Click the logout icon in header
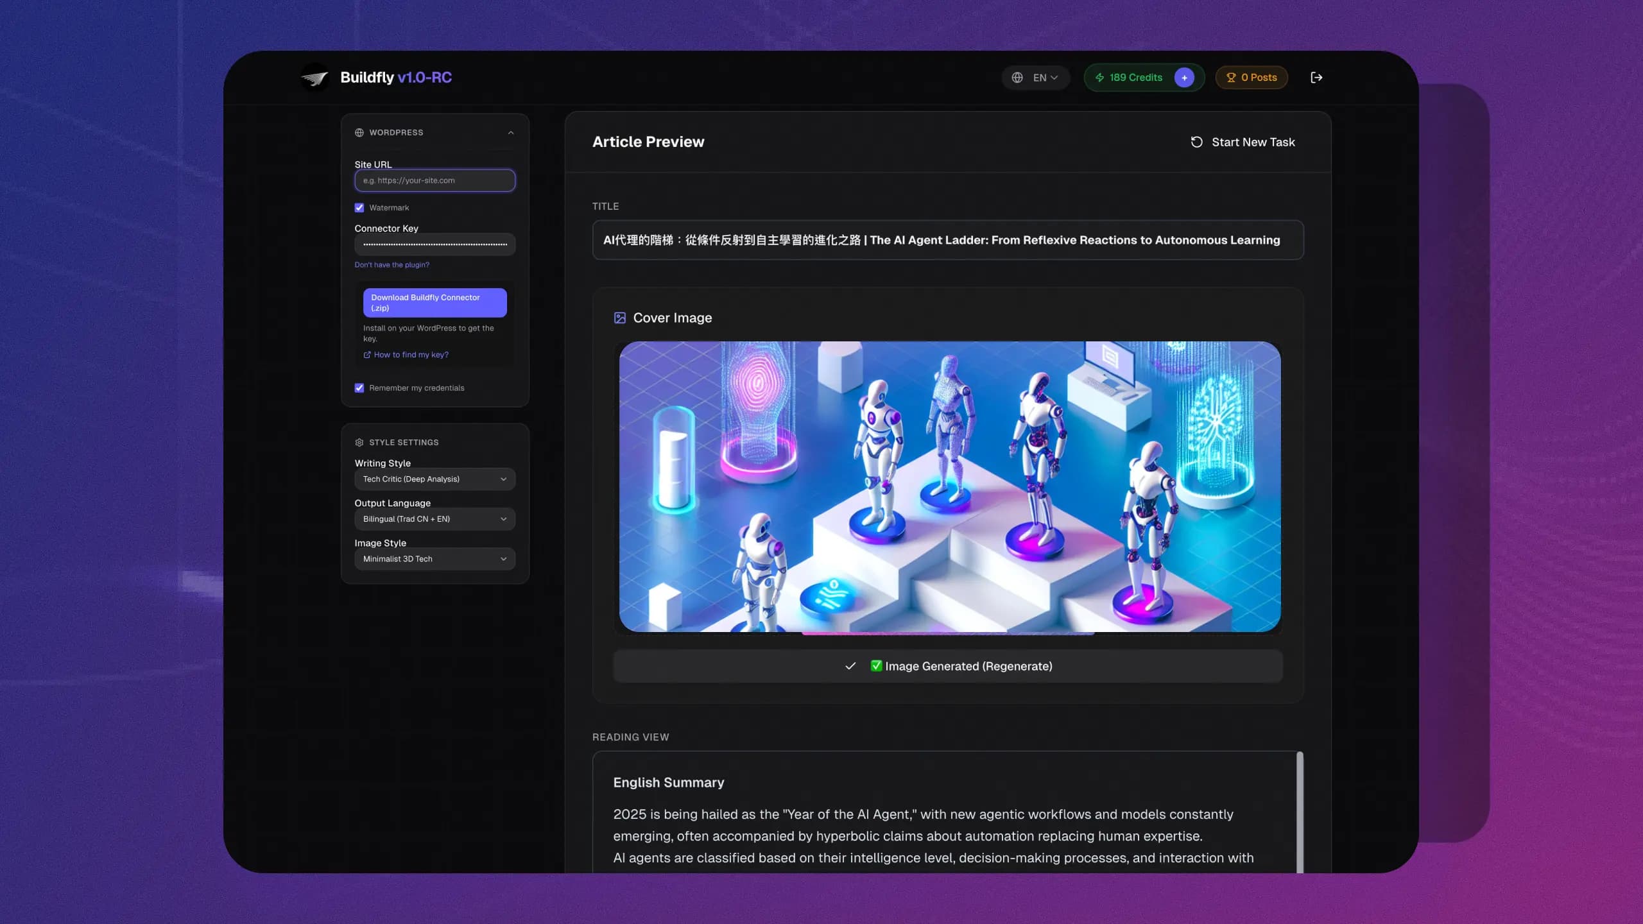Viewport: 1643px width, 924px height. [x=1316, y=78]
